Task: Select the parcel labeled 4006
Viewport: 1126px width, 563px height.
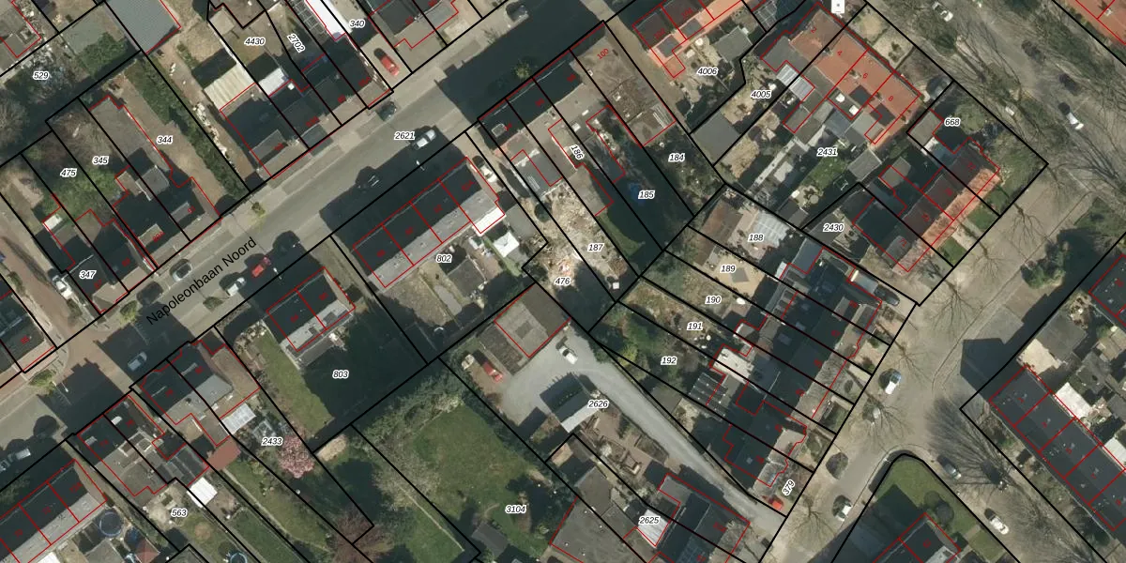Action: click(708, 71)
